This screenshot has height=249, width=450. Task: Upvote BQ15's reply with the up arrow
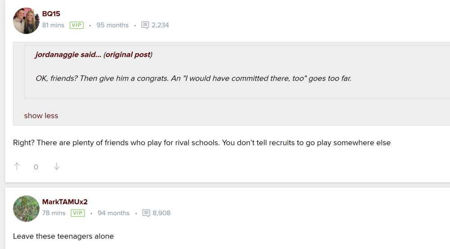point(17,166)
